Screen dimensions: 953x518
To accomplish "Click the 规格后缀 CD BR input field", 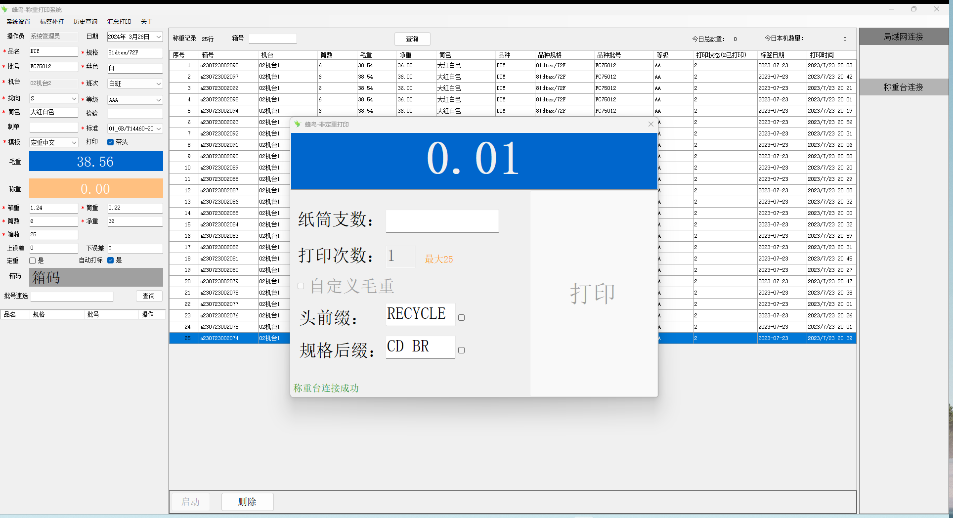I will click(x=420, y=347).
